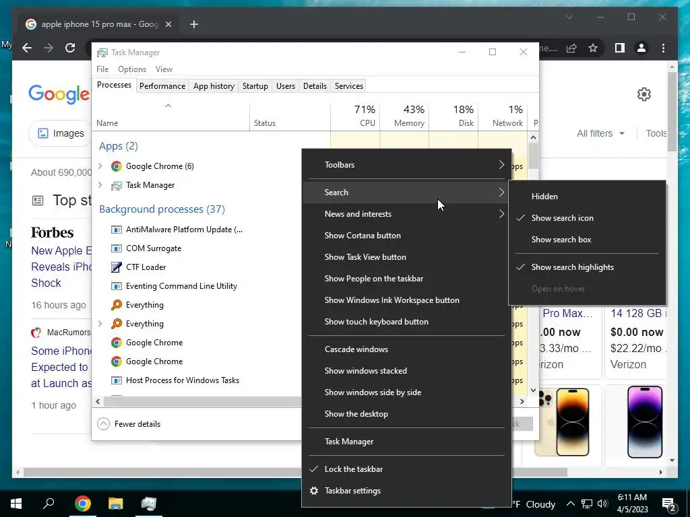
Task: Open the notification center icon
Action: click(669, 504)
